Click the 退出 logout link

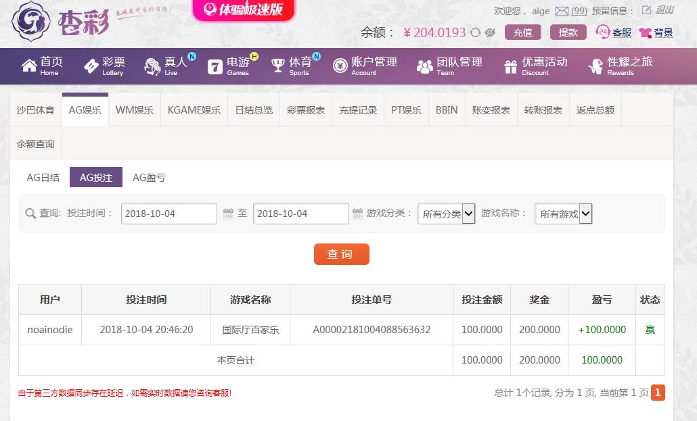tap(664, 10)
